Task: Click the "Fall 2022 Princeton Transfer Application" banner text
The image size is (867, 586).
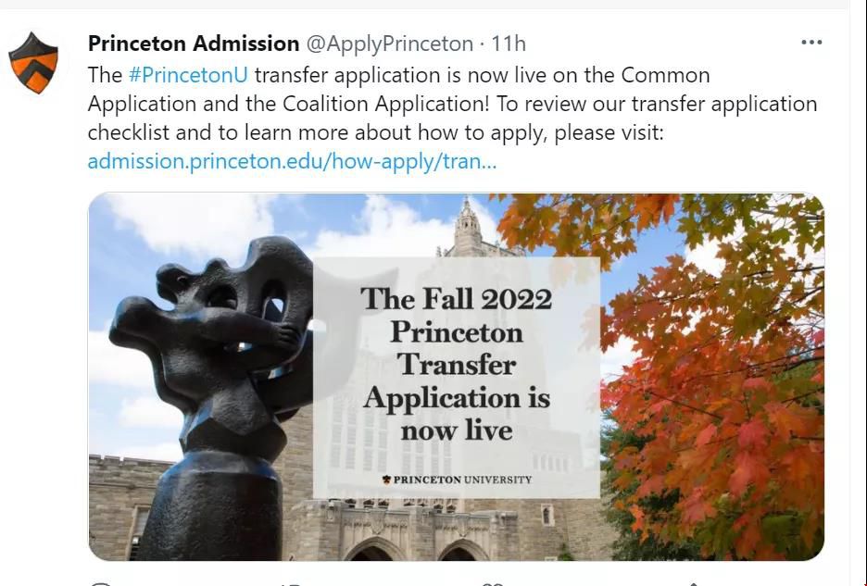Action: point(457,364)
